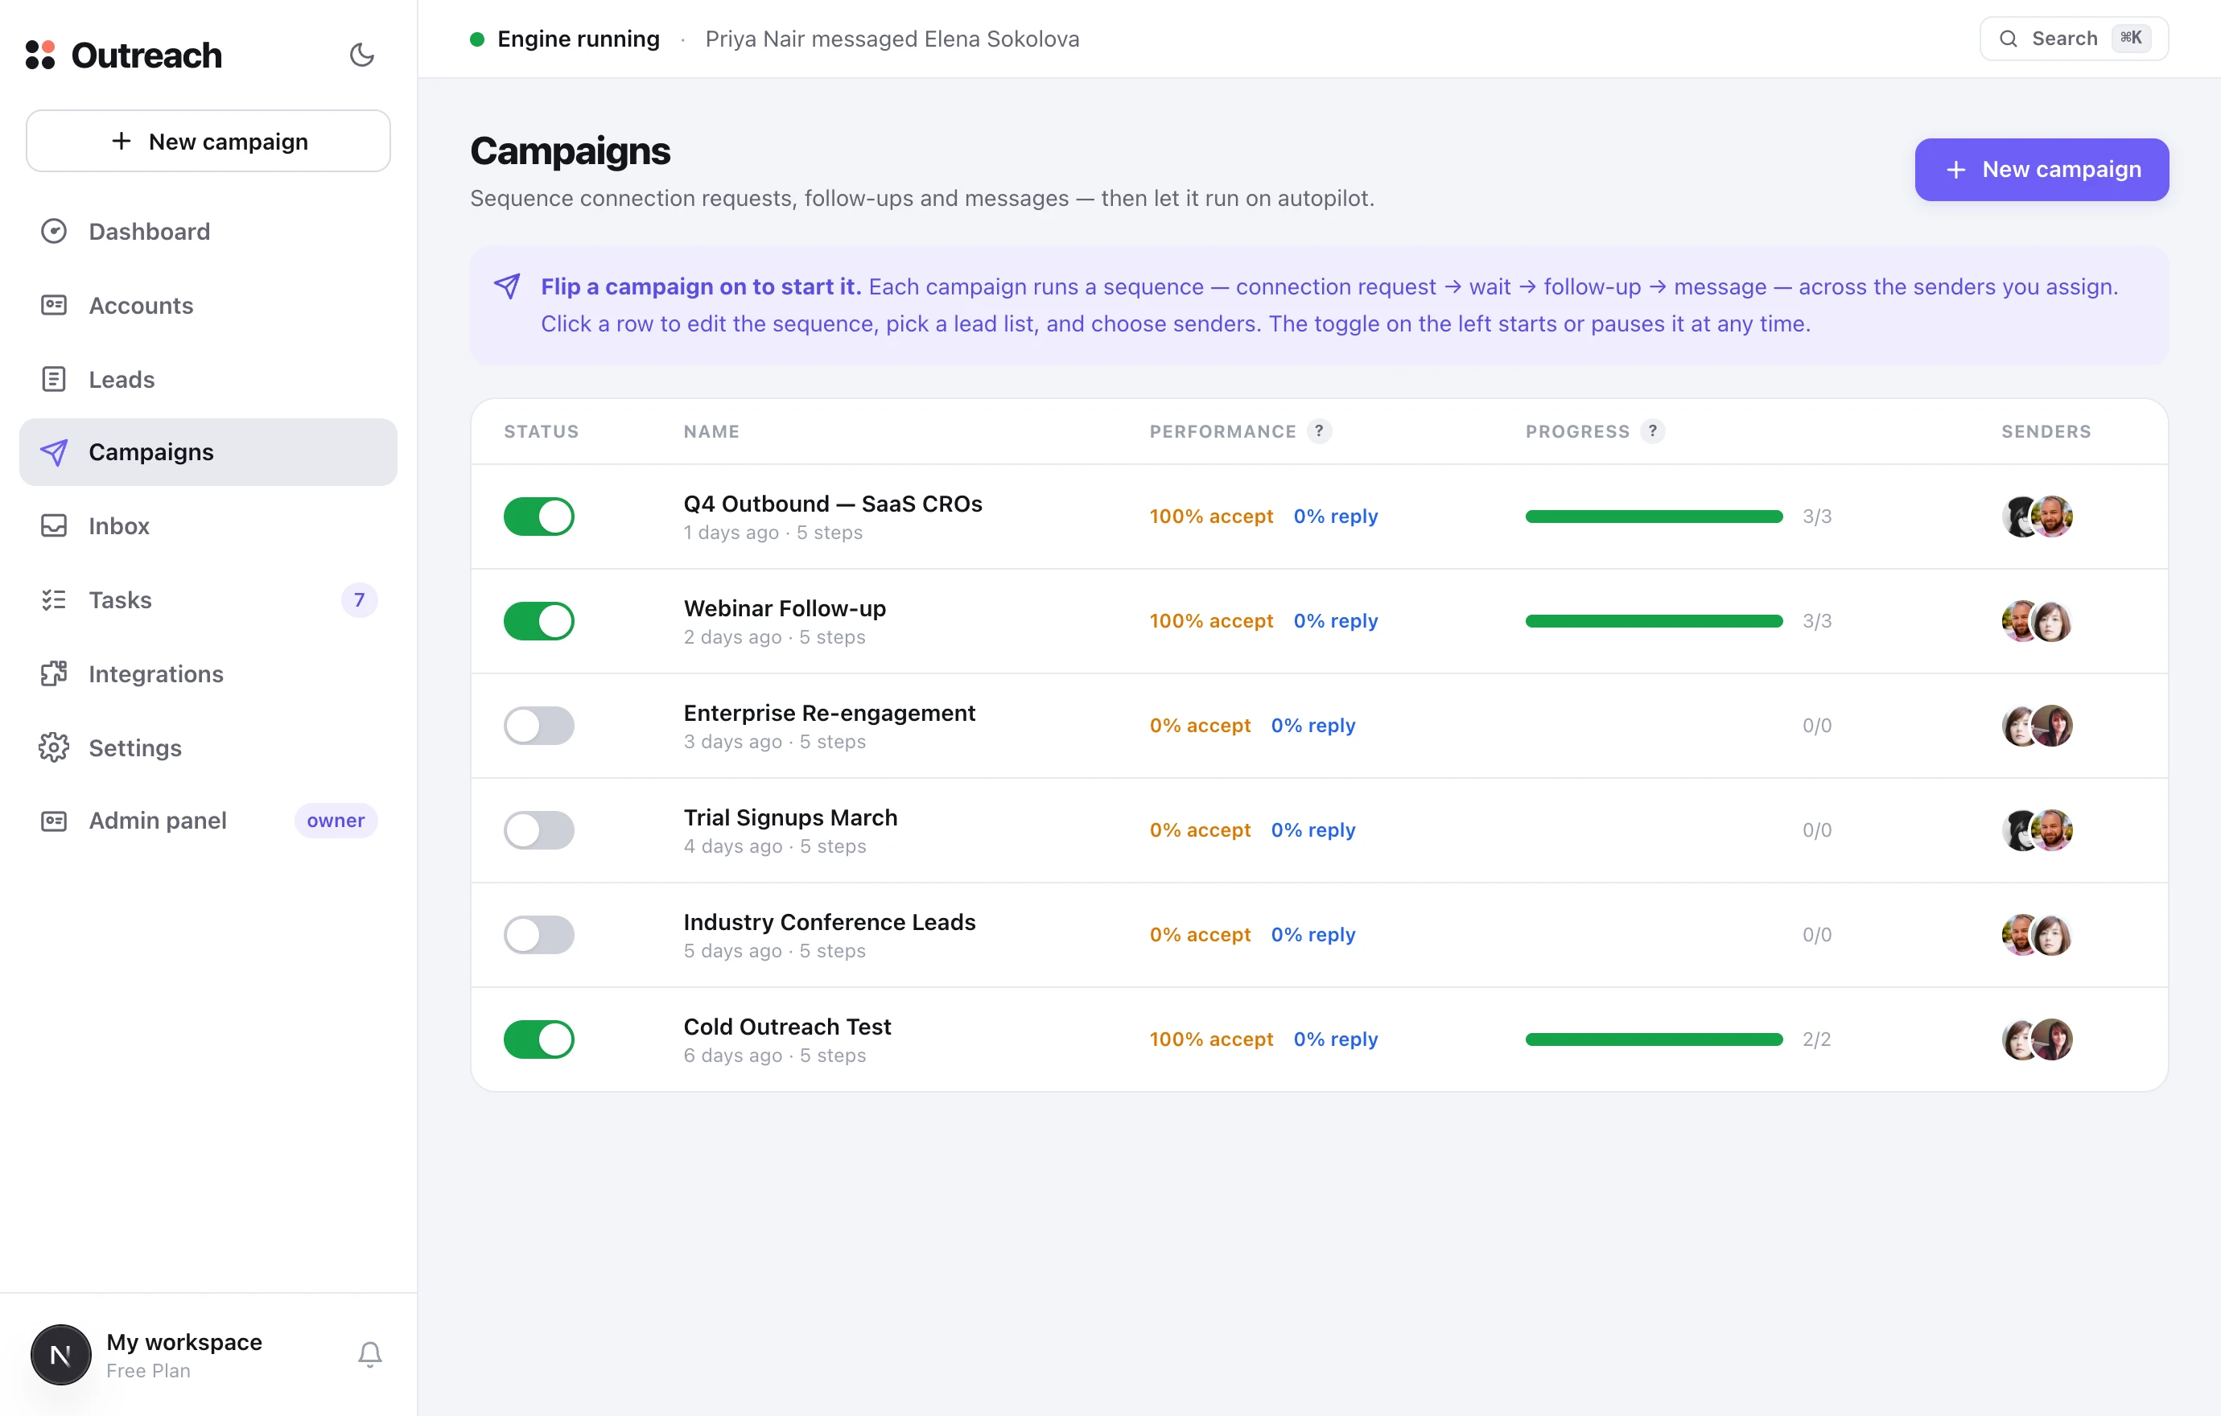2221x1416 pixels.
Task: Click the Status column header
Action: pyautogui.click(x=542, y=431)
